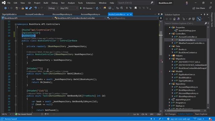Click the asp-net-core-web-api repository in status bar
215x121 pixels.
179,119
